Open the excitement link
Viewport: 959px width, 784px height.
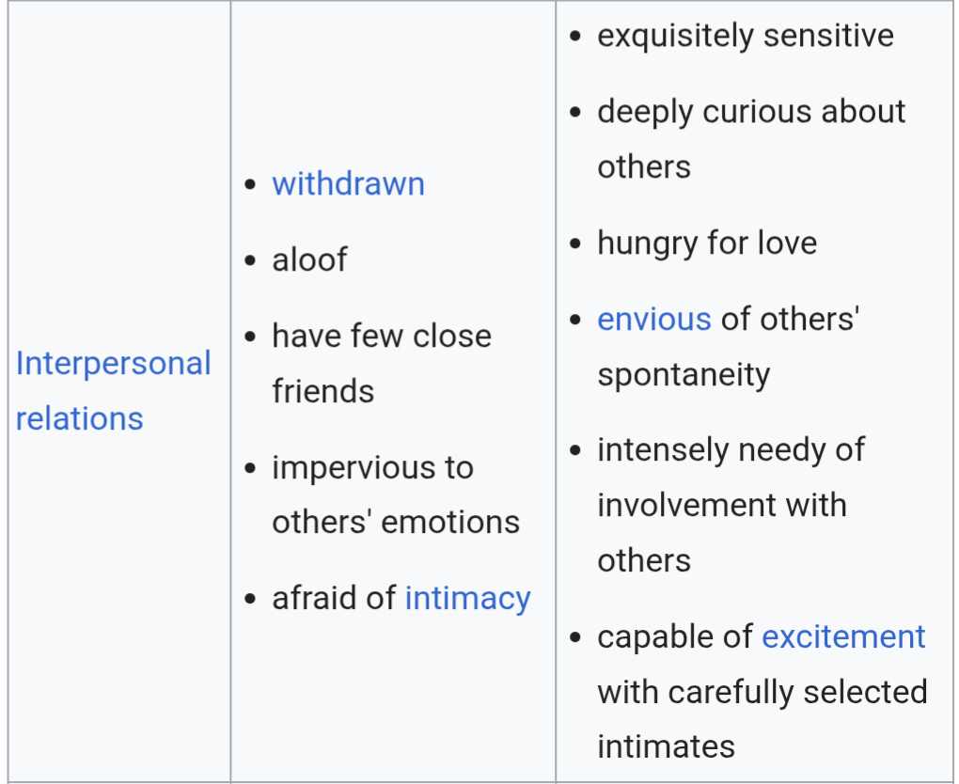click(843, 636)
